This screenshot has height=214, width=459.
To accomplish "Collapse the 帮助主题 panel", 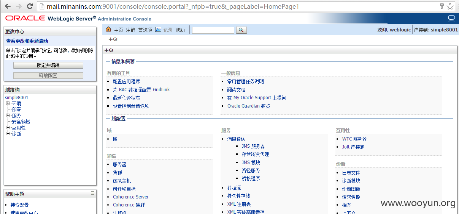I will coord(92,193).
